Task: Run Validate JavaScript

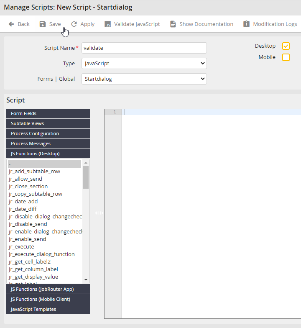Action: (132, 24)
